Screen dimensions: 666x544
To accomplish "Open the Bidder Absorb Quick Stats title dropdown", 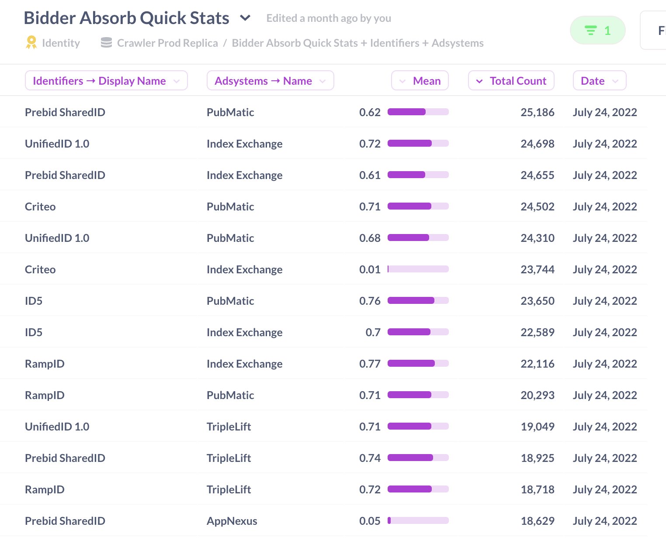I will 245,18.
